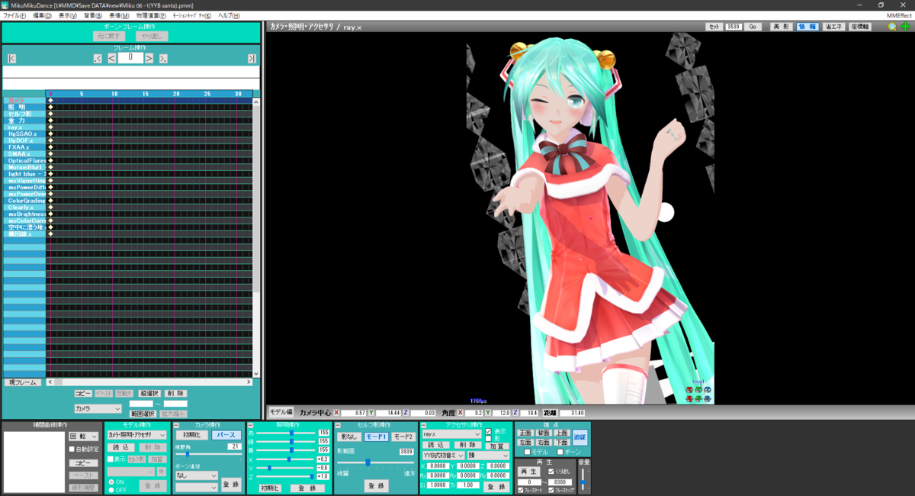Jump to the first frame button
The image size is (915, 496).
point(11,59)
